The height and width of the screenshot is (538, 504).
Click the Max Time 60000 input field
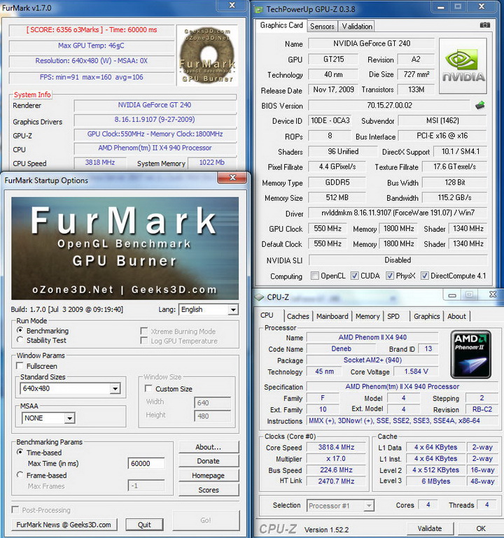pyautogui.click(x=146, y=464)
